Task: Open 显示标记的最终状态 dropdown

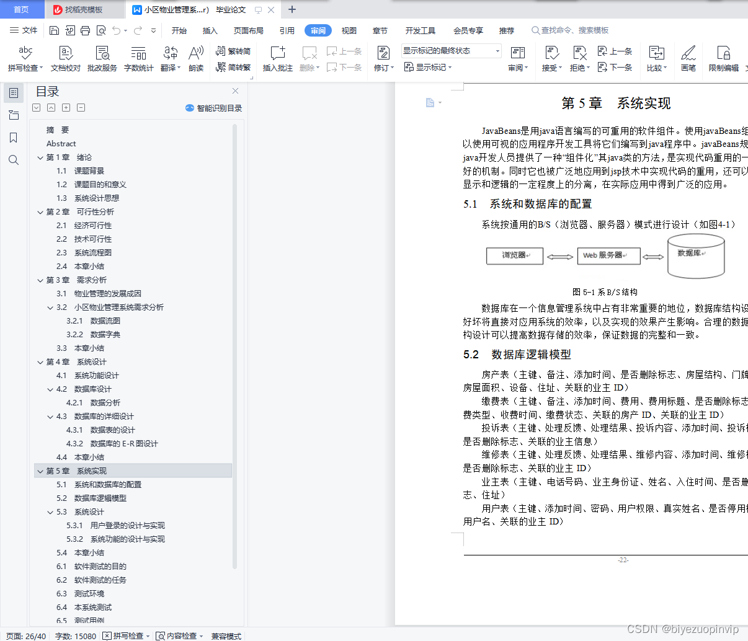Action: (451, 51)
